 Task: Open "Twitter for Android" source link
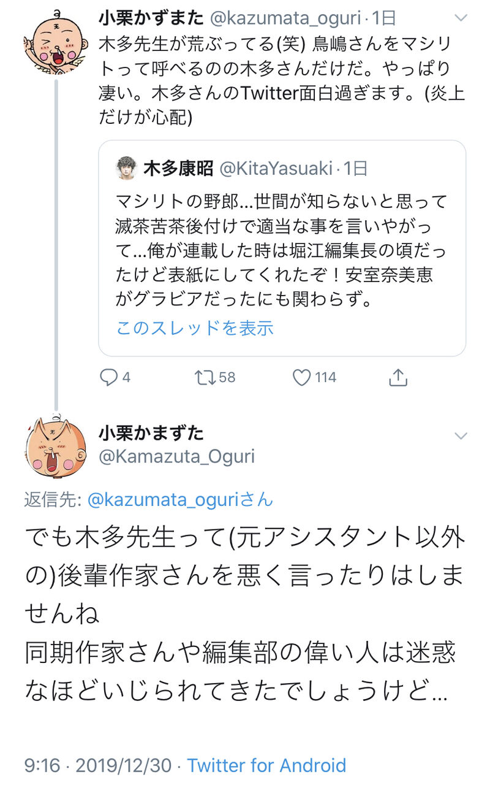pyautogui.click(x=266, y=765)
